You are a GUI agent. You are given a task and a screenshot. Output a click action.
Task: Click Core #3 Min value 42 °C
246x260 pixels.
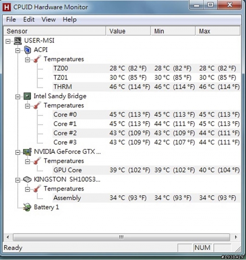[174, 142]
